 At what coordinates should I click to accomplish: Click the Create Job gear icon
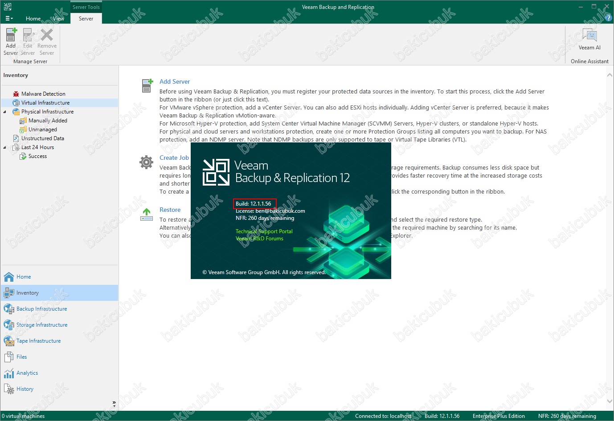click(x=146, y=162)
